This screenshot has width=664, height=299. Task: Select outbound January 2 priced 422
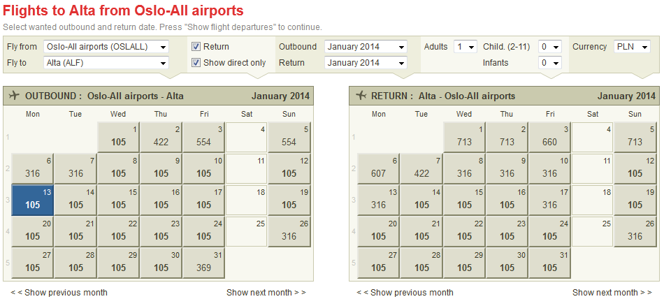pos(161,137)
